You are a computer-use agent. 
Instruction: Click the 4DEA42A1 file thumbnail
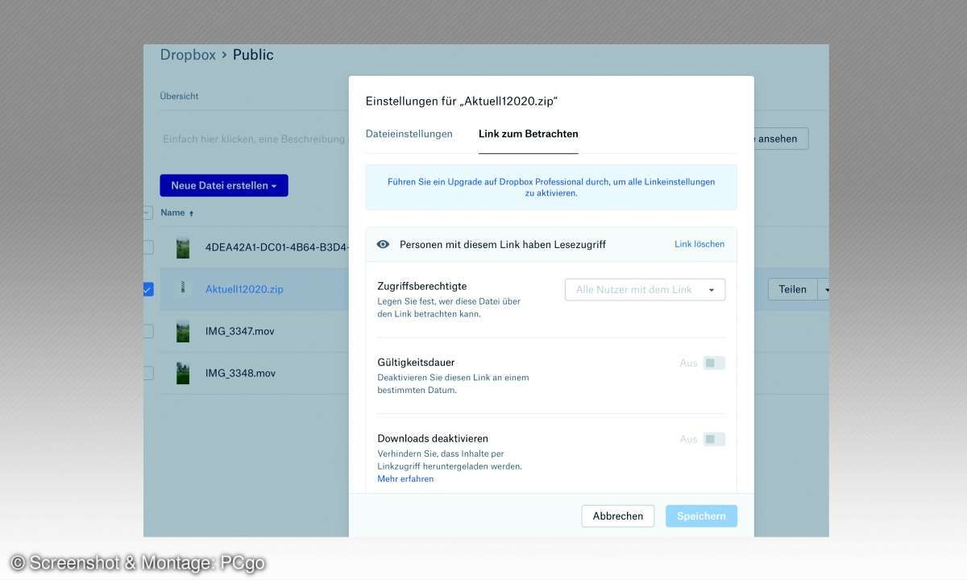click(183, 247)
